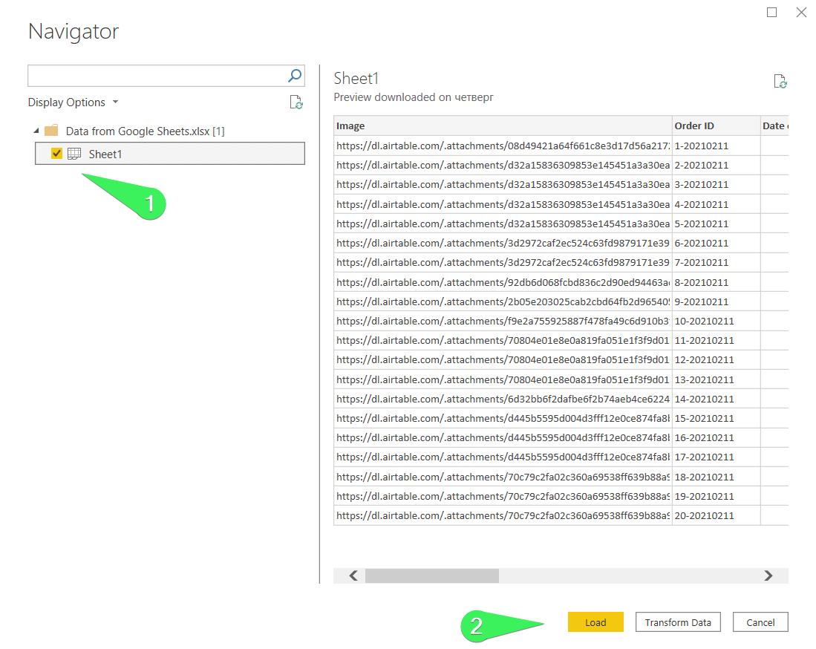Screen dimensions: 816x649
Task: Select the cell 16-20210211
Action: tap(716, 437)
